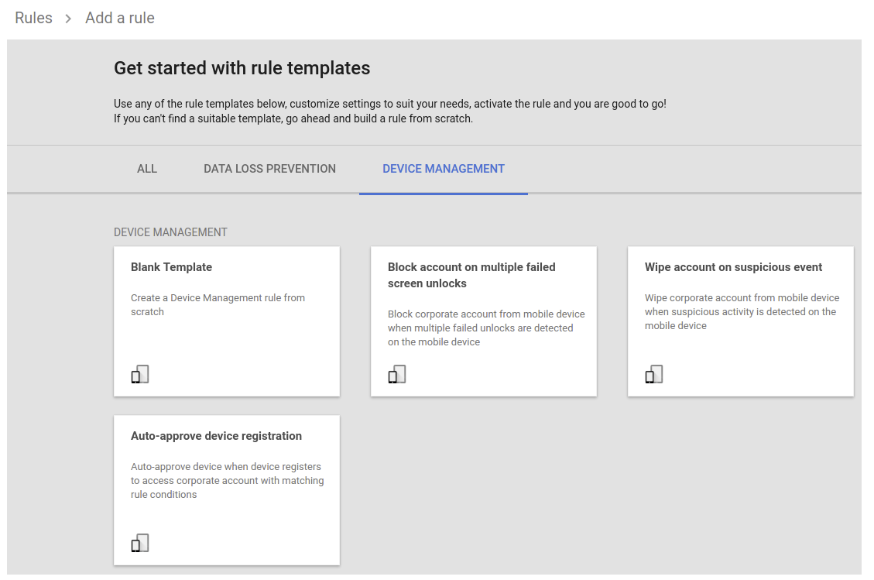874x580 pixels.
Task: Click the Block corporate account description text
Action: click(485, 328)
